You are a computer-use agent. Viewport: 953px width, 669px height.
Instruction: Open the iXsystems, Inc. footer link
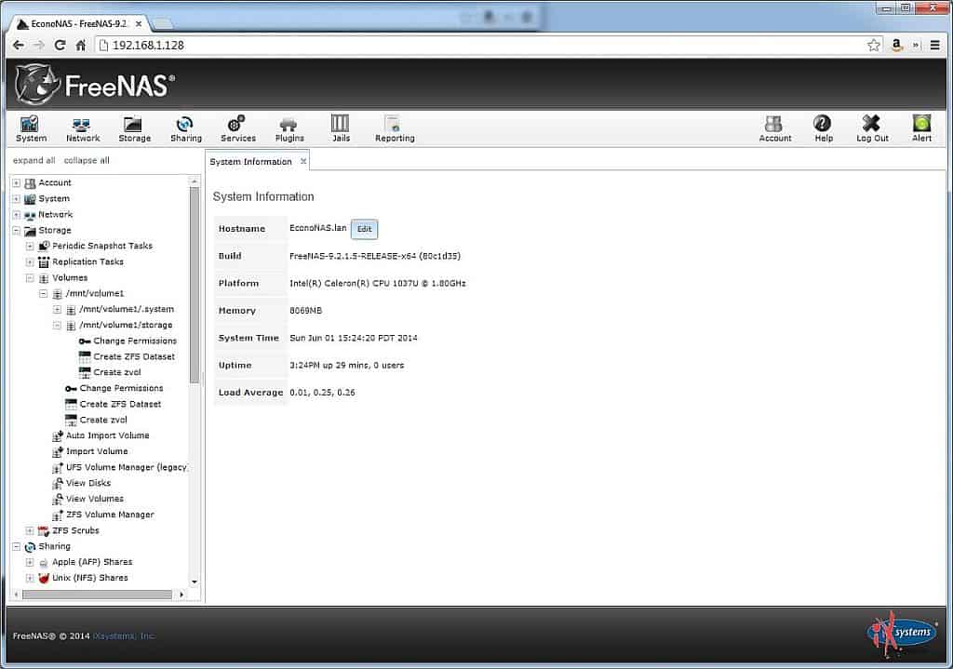pos(124,636)
